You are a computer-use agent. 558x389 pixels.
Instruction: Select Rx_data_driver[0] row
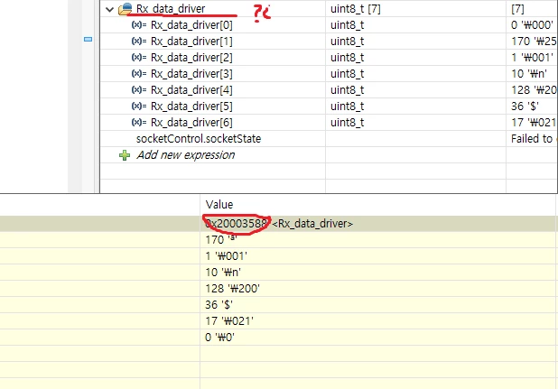pyautogui.click(x=329, y=25)
